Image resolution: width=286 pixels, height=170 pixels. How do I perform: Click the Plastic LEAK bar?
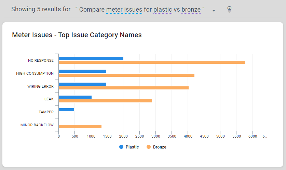[75, 97]
